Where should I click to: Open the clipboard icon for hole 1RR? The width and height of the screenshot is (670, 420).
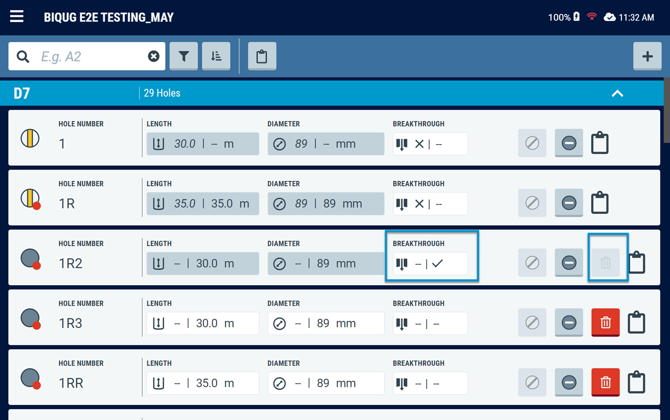tap(637, 382)
